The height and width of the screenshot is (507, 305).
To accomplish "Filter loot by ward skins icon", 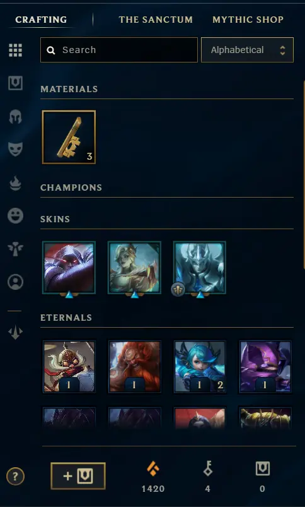I will [16, 249].
